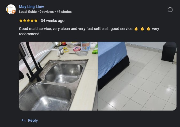Click the 'Local Guide' label
The image size is (180, 127).
28,12
